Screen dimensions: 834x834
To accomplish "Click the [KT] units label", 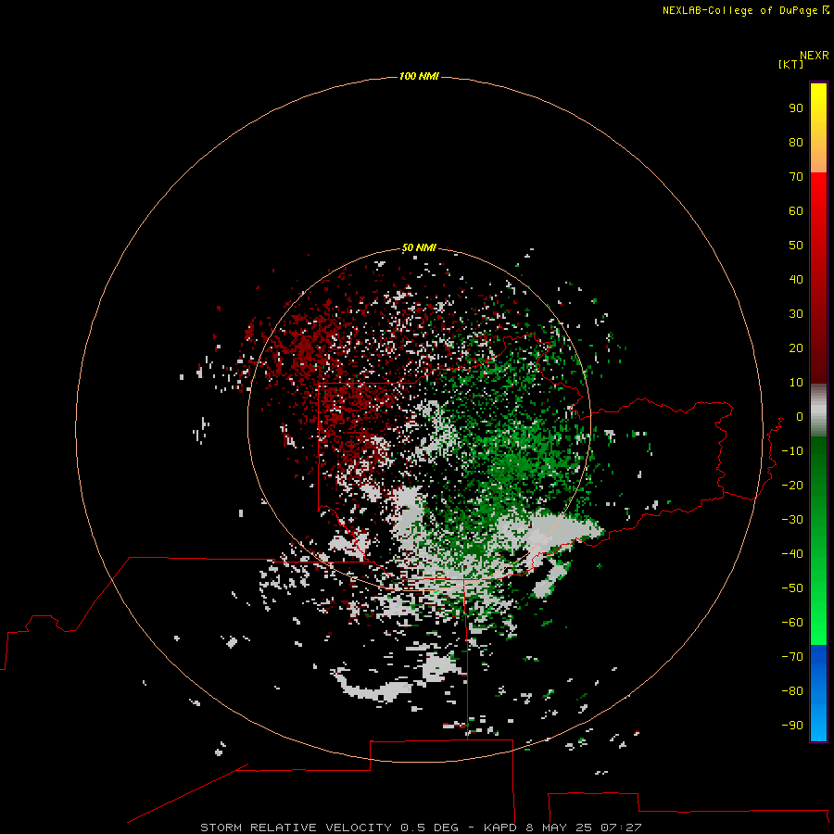I will click(791, 64).
